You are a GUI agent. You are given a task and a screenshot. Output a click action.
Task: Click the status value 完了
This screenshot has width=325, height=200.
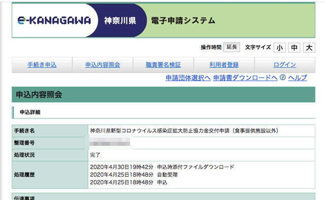click(x=95, y=155)
